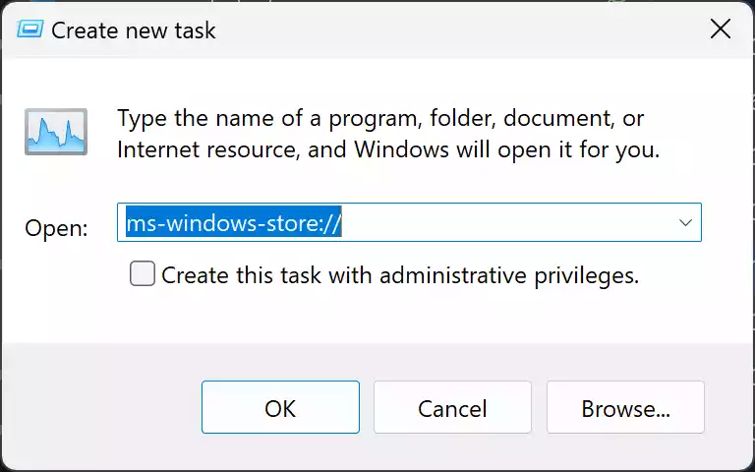The width and height of the screenshot is (755, 472).
Task: Click the word 'administrative' beside the checkbox
Action: [453, 274]
